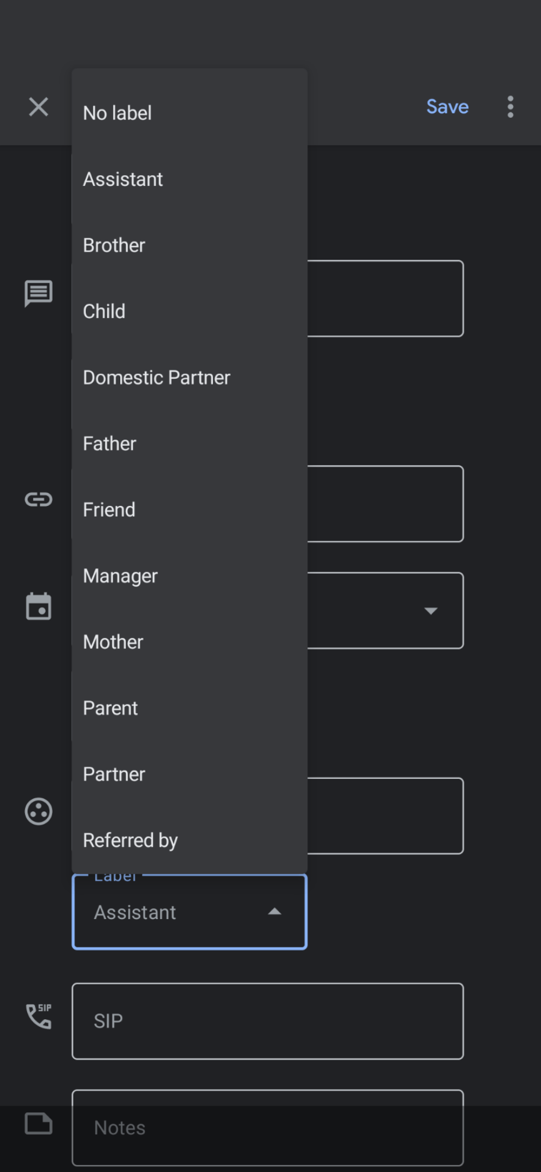
Task: Click the notes icon
Action: 38,1123
